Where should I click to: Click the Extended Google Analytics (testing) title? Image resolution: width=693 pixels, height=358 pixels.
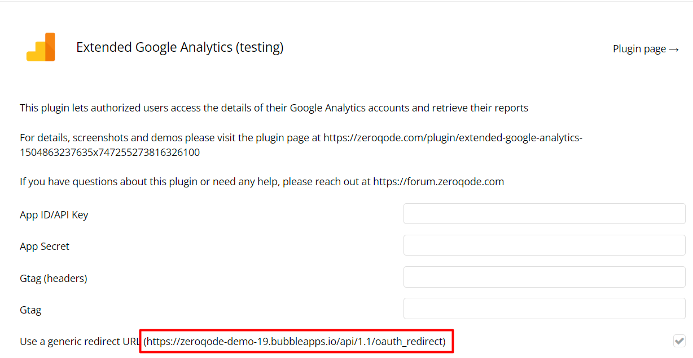pos(179,47)
